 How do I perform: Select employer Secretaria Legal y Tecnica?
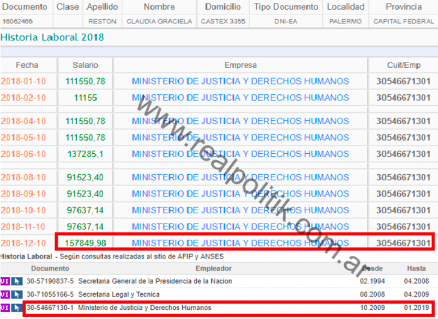(119, 294)
